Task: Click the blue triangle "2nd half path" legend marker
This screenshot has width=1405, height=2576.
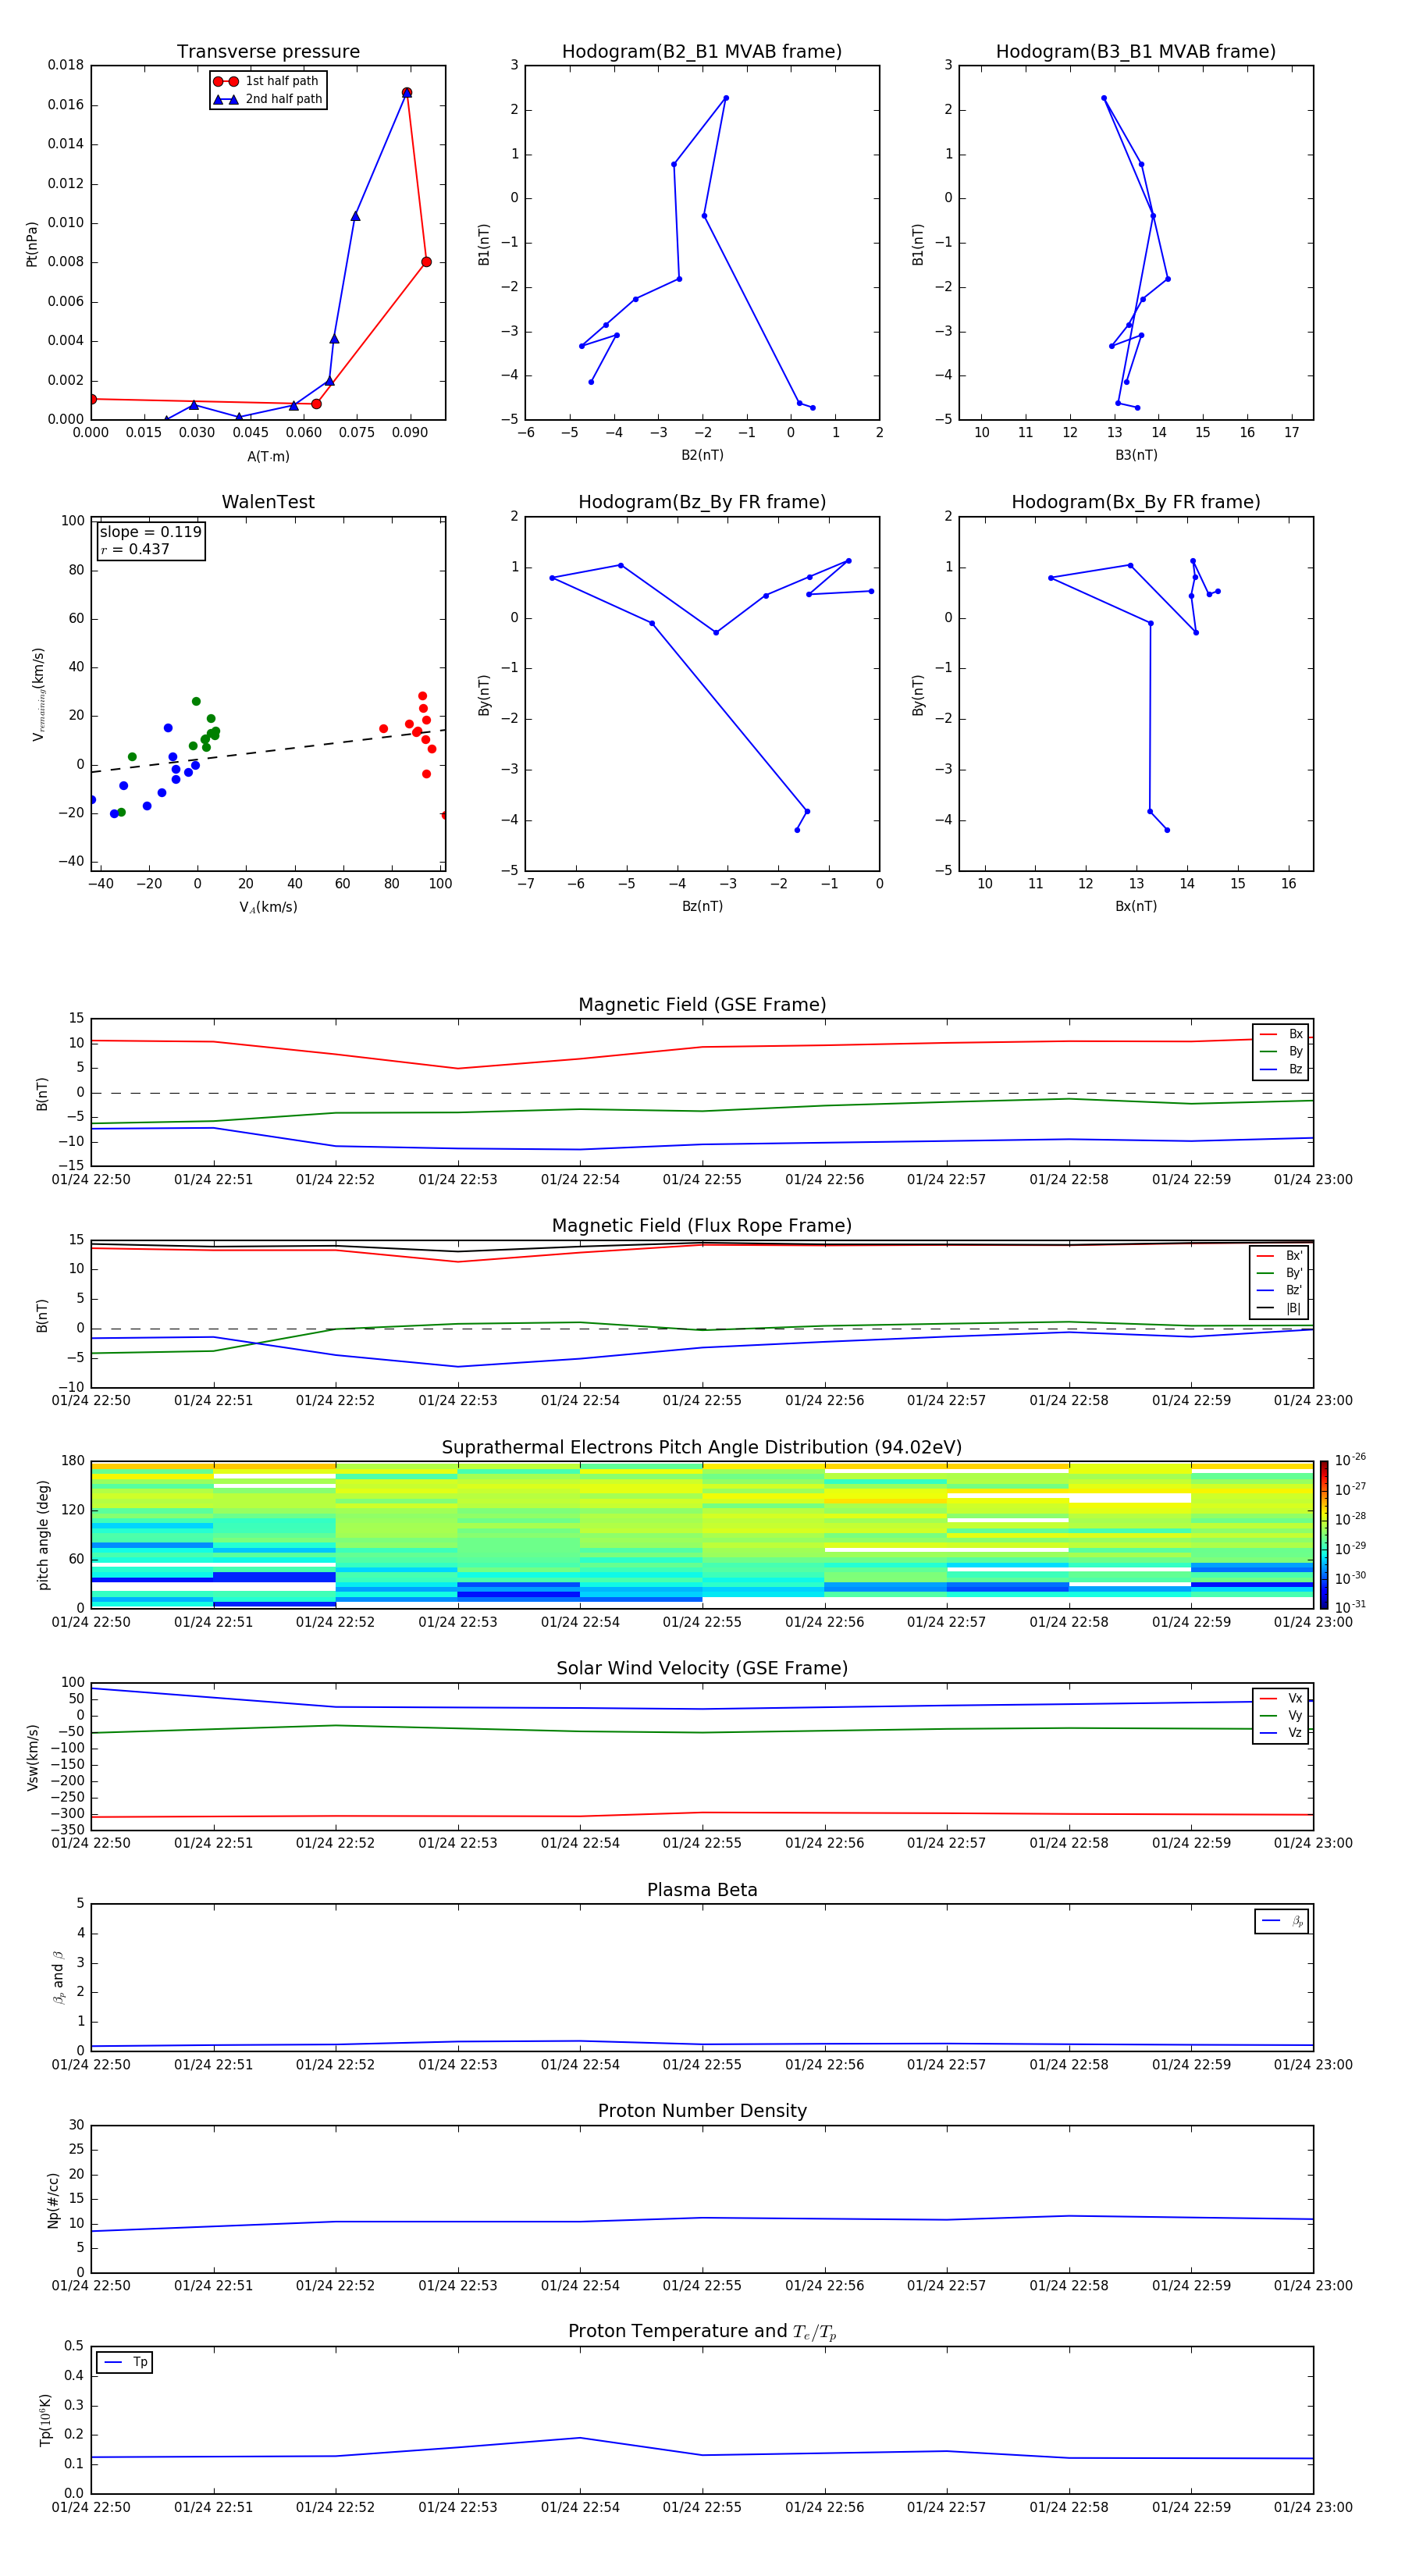Action: pyautogui.click(x=226, y=99)
